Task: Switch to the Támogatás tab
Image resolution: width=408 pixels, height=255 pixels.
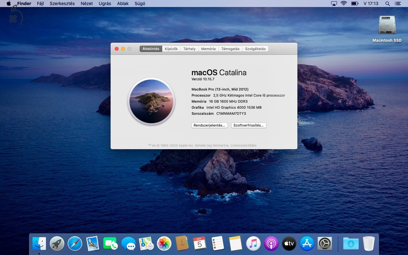Action: (x=230, y=49)
